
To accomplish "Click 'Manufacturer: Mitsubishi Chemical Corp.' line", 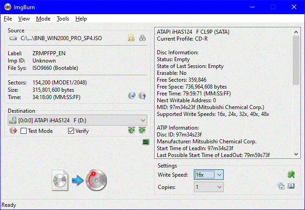I will (x=207, y=142).
